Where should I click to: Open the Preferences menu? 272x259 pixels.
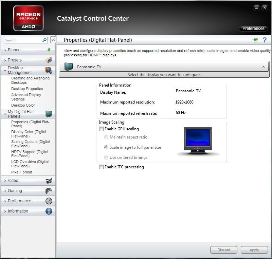coord(253,29)
